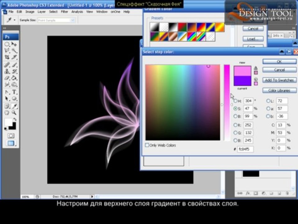Enable Only Web Colors checkbox
The width and height of the screenshot is (298, 224).
tap(147, 145)
